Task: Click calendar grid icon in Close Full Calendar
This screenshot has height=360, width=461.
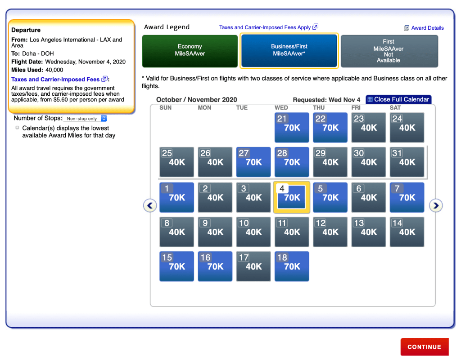Action: click(370, 99)
